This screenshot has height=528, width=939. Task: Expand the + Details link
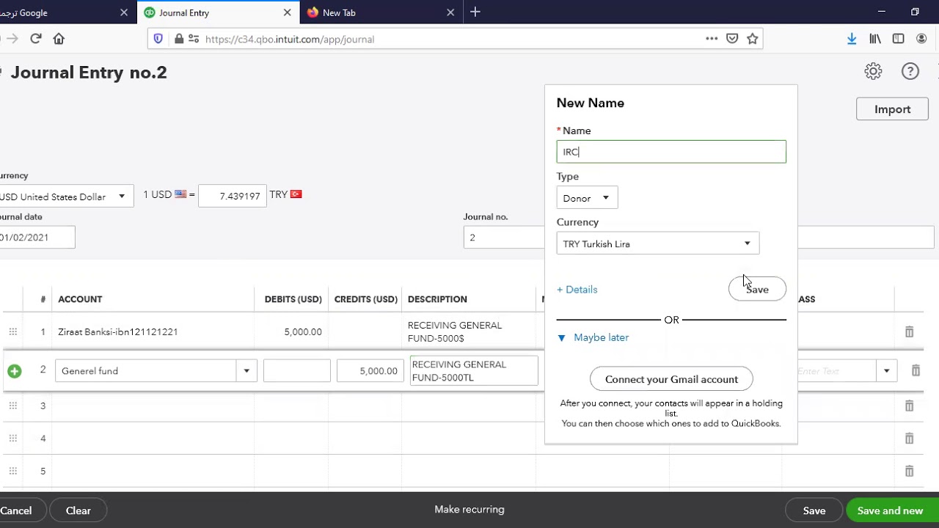pos(577,290)
